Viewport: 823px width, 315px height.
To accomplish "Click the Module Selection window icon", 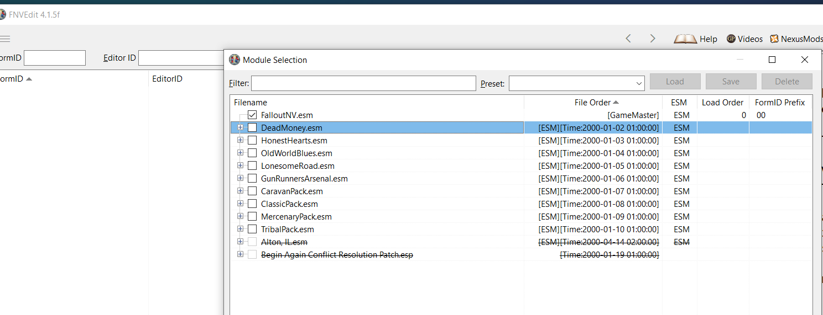I will pos(235,60).
